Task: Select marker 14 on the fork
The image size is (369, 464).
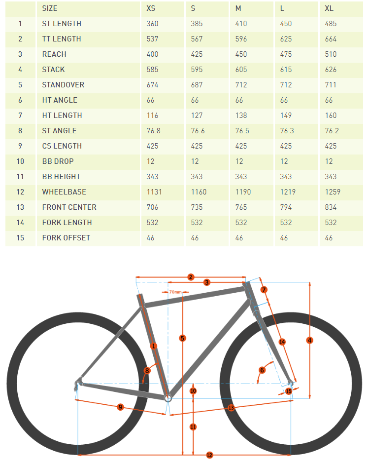Action: 282,342
